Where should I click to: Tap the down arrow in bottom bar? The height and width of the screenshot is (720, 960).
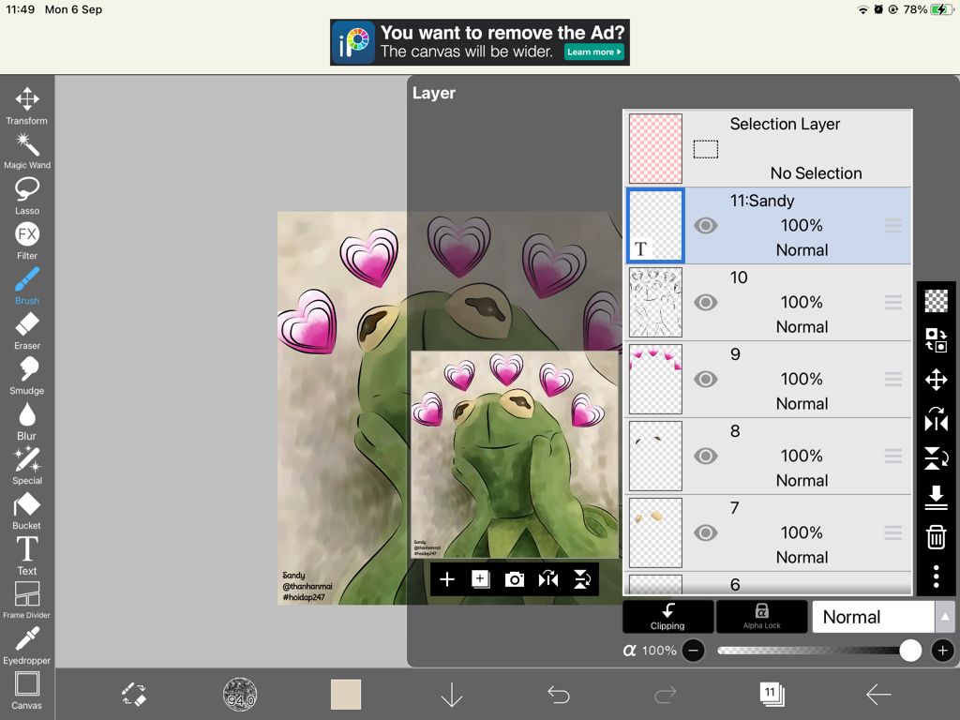click(452, 695)
